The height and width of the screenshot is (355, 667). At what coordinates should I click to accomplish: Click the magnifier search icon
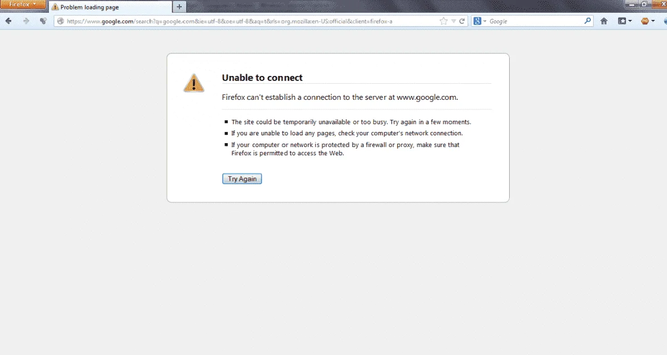[588, 21]
